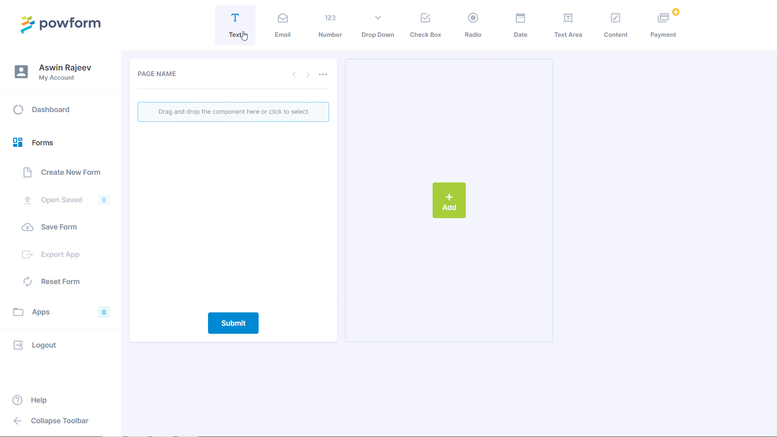Image resolution: width=777 pixels, height=437 pixels.
Task: Select the Check Box tool
Action: point(425,24)
